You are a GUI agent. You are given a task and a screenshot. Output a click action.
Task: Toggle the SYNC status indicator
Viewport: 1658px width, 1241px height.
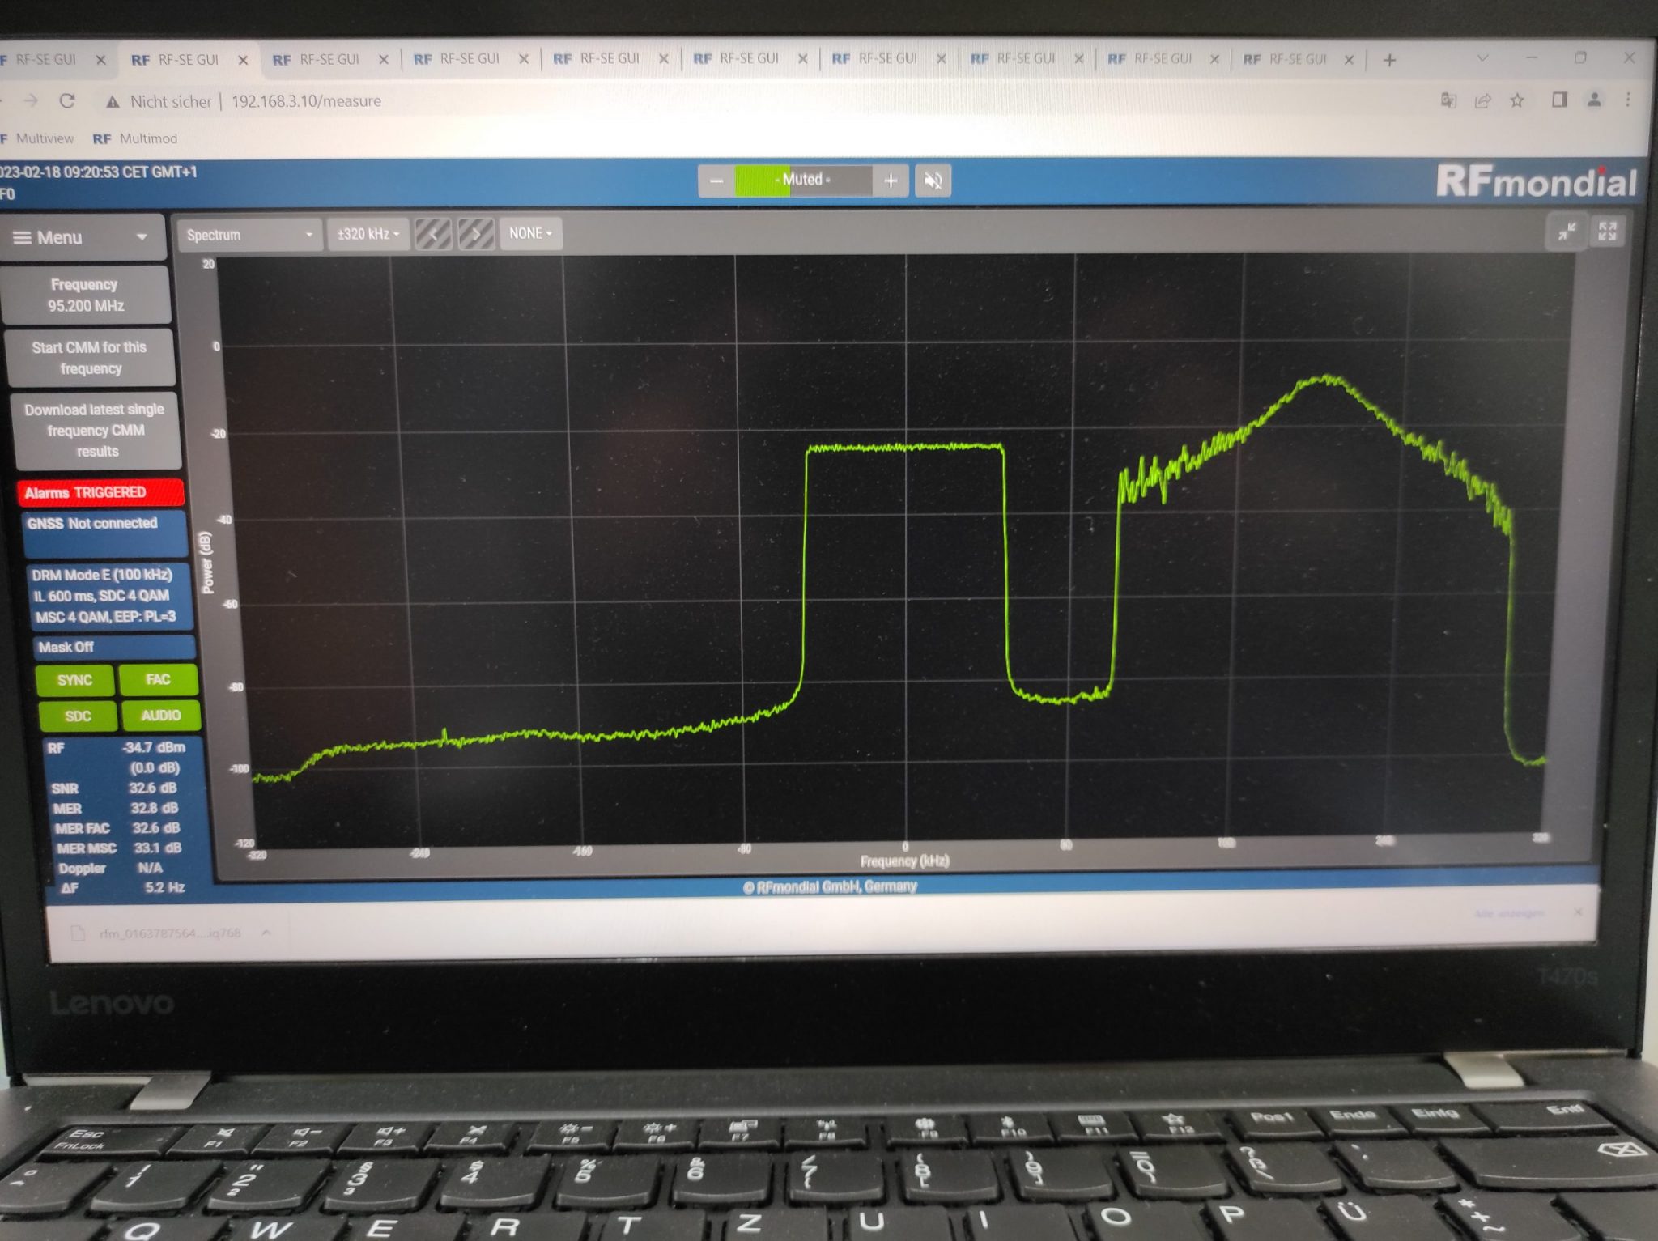coord(75,680)
